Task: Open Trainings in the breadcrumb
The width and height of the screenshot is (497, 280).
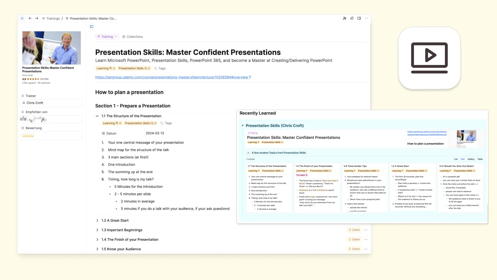Action: (x=53, y=18)
